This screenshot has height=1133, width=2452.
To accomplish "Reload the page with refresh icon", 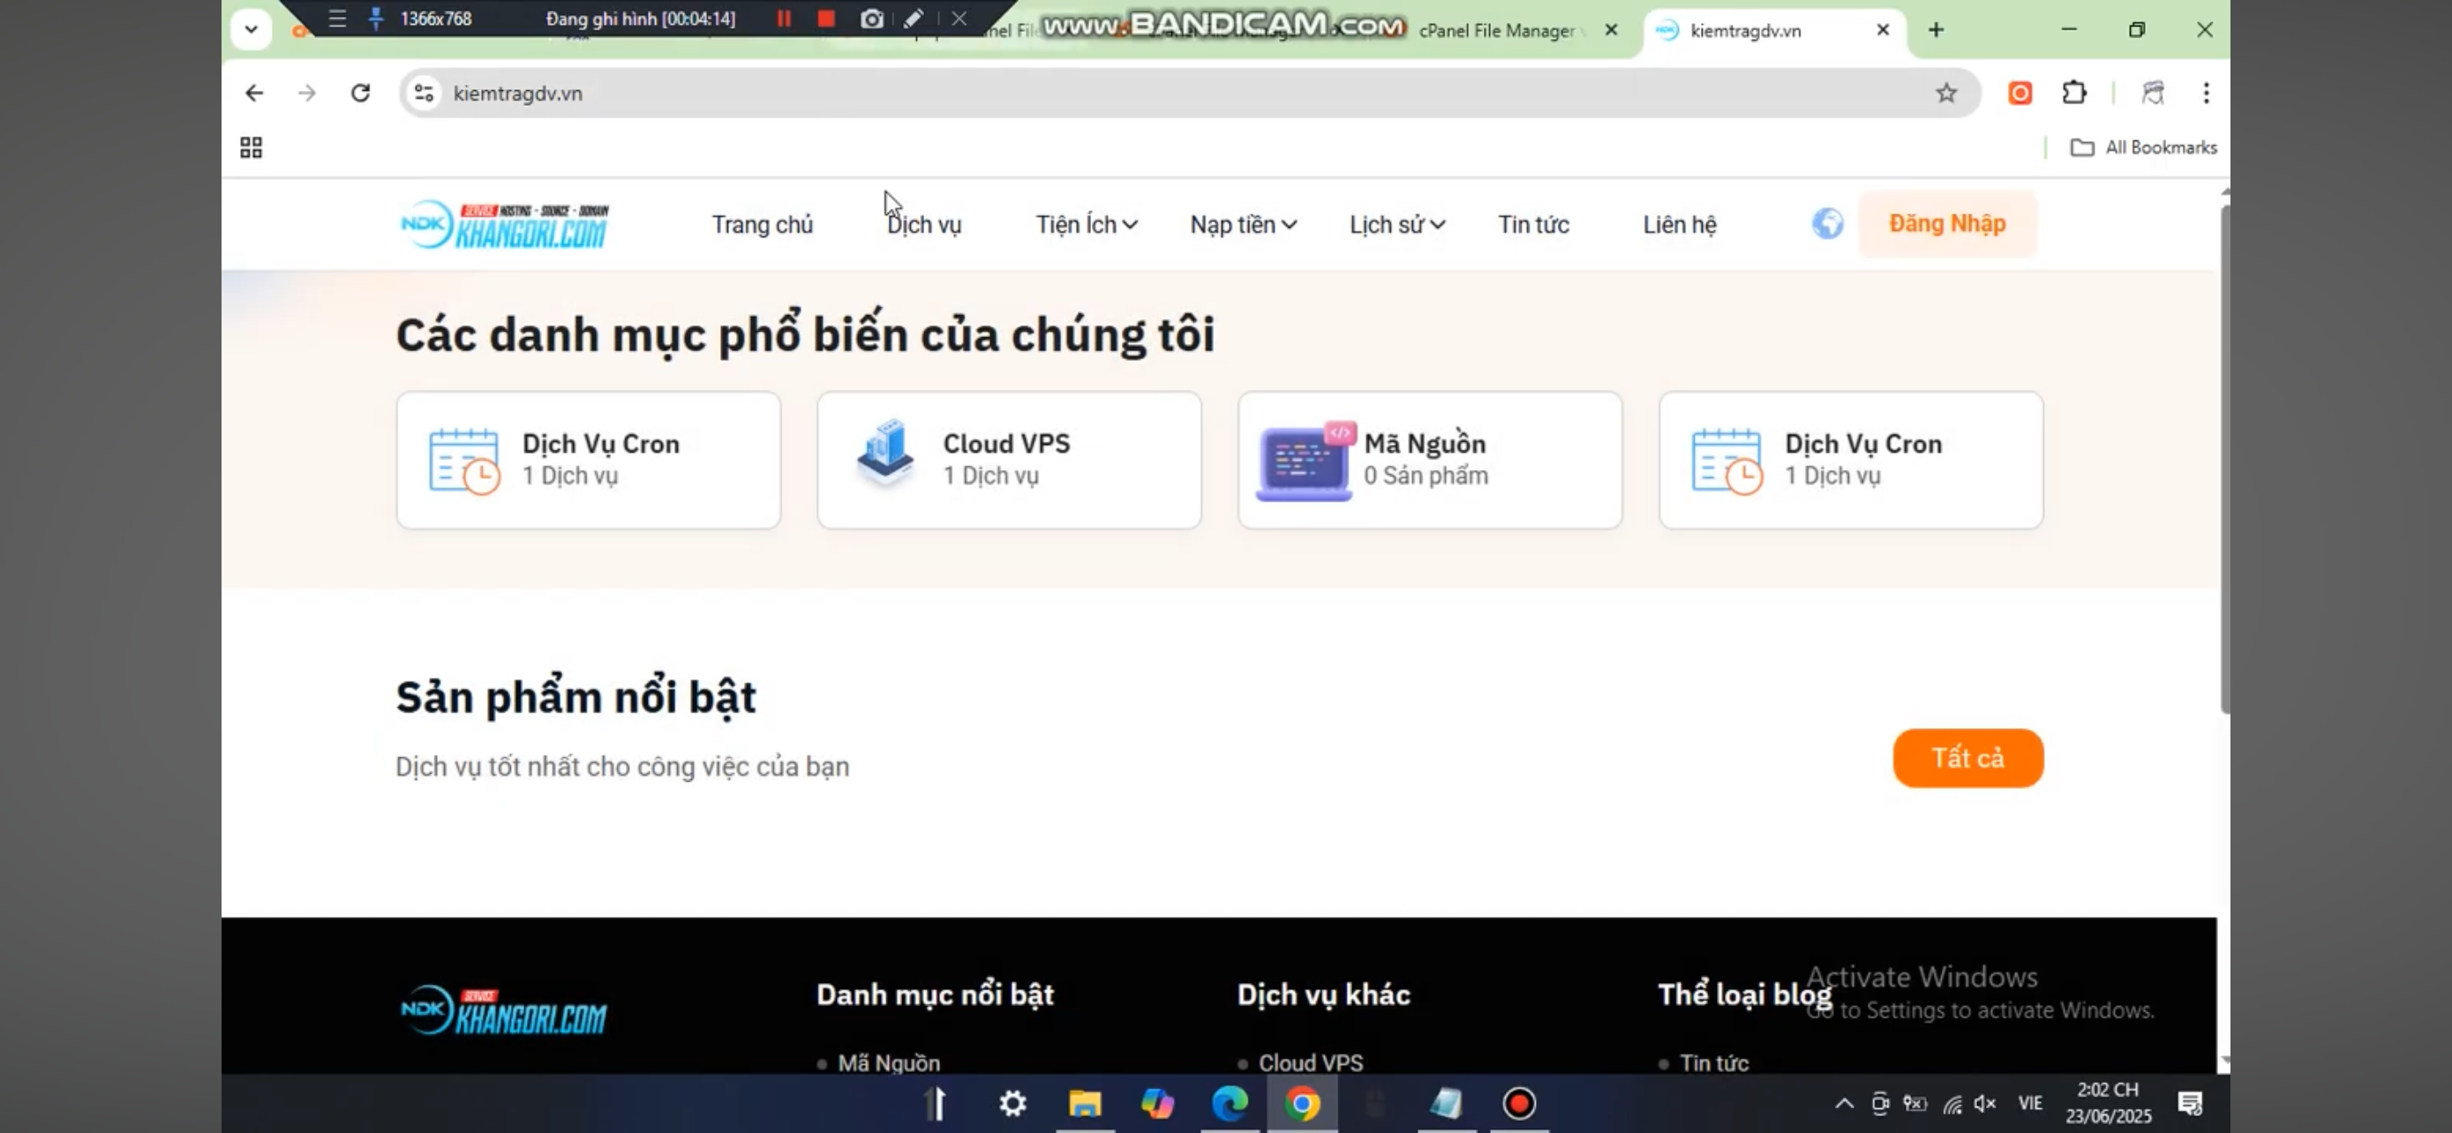I will [360, 94].
